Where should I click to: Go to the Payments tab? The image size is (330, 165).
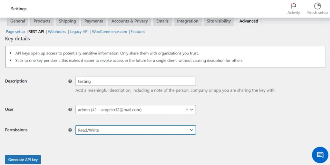click(x=93, y=21)
